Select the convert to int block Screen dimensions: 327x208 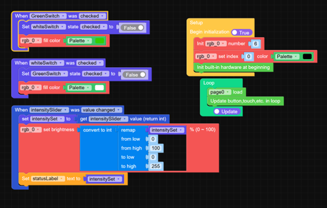coord(97,130)
